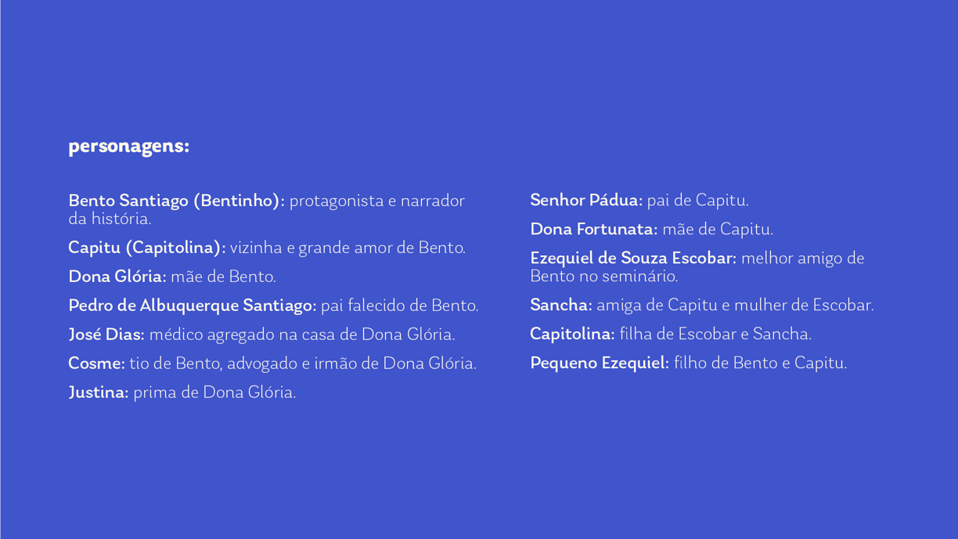Select the bold name "Cosme:"
This screenshot has width=958, height=539.
click(96, 364)
